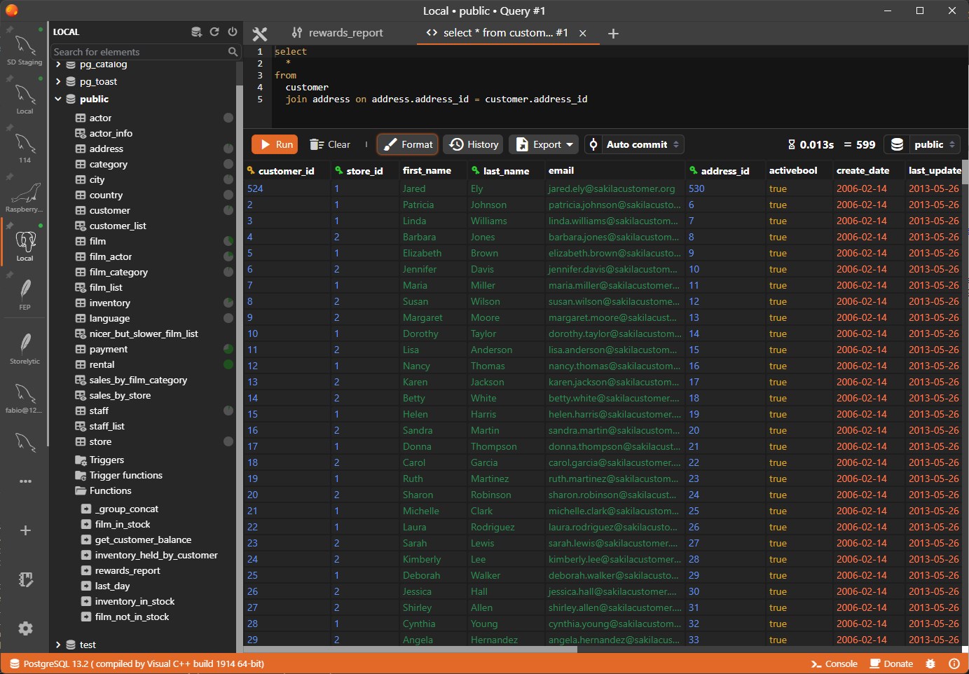This screenshot has width=969, height=674.
Task: Open the three-dots more connections icon
Action: coord(25,481)
